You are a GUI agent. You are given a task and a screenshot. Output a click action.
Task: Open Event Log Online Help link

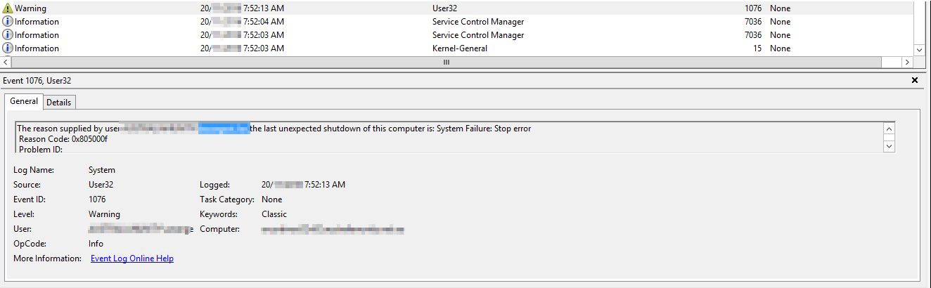[132, 258]
